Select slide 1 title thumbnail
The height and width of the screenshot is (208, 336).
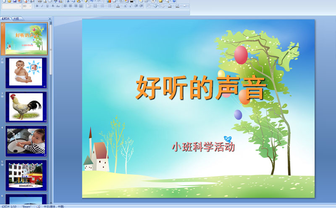[x=26, y=39]
